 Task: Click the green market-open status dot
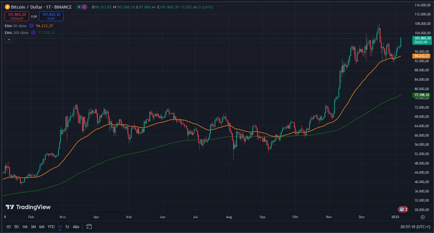point(79,7)
